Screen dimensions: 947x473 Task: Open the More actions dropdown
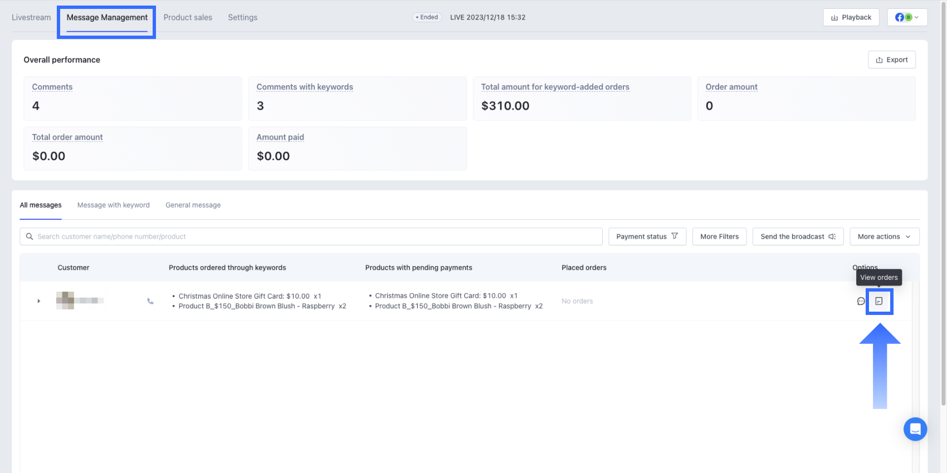coord(884,237)
